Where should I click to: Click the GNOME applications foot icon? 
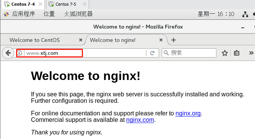coord(6,14)
